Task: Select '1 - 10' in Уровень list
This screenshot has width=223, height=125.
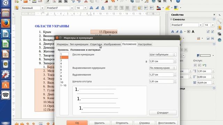Action: pos(64,85)
